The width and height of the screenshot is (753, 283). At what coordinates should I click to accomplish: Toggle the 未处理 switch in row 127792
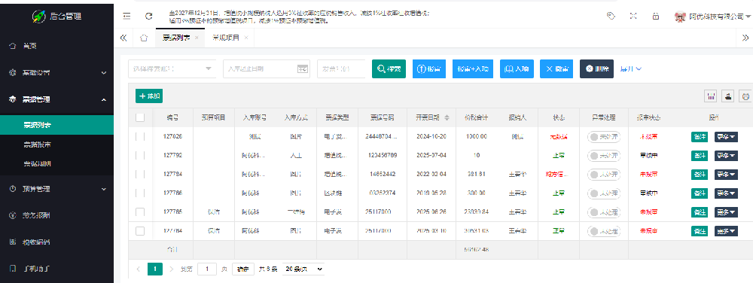(604, 155)
